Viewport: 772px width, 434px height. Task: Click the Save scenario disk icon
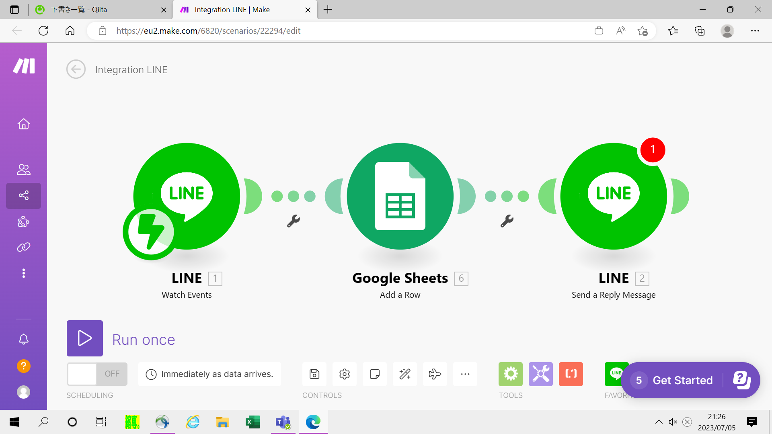[x=314, y=374]
